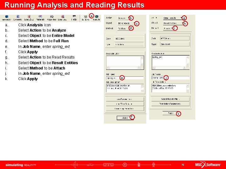This screenshot has width=226, height=169.
Task: Click Code field in Analyze panel
Action: point(129,39)
